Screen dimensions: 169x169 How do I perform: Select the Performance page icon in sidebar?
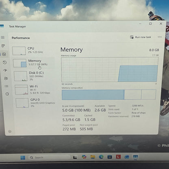tap(4, 54)
